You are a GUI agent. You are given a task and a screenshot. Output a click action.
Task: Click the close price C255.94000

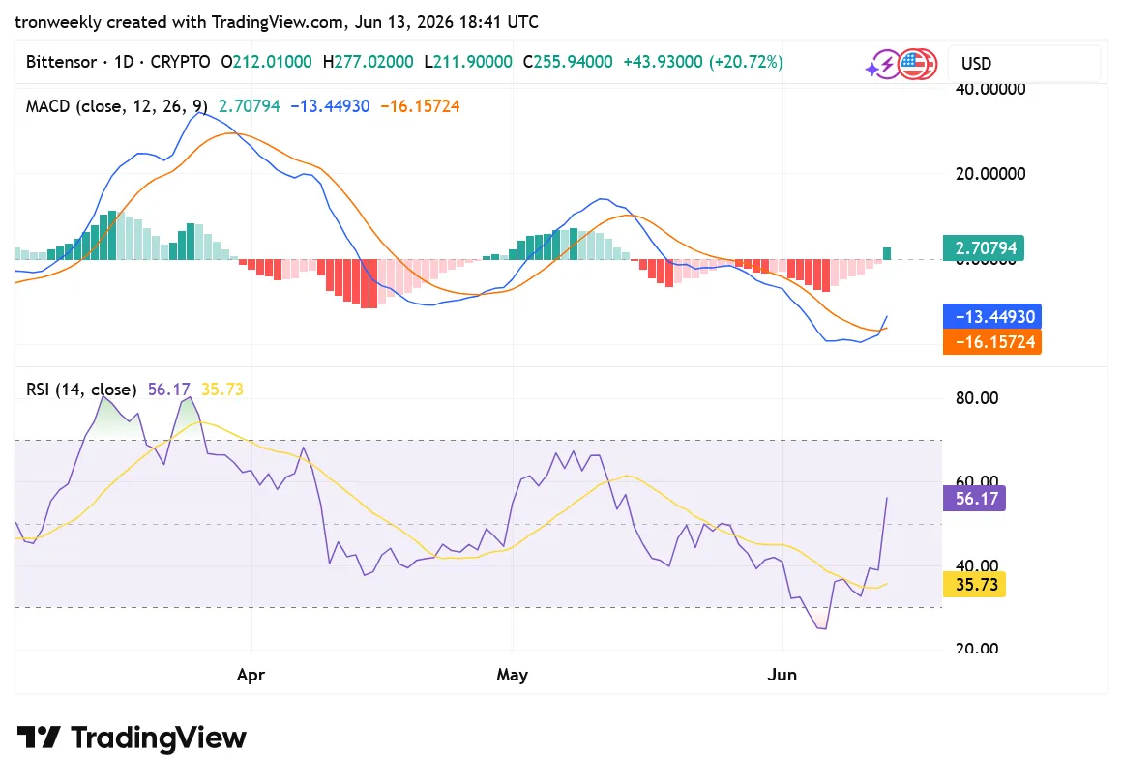click(568, 62)
